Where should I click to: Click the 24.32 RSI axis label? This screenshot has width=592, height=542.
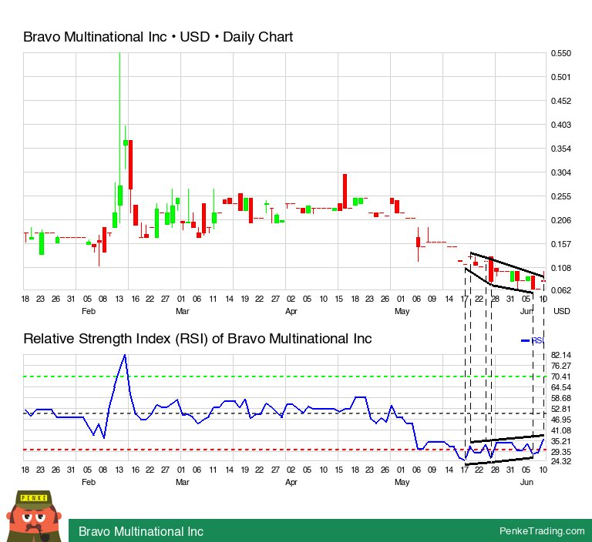561,461
